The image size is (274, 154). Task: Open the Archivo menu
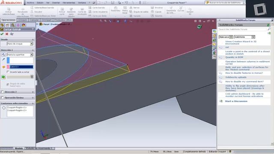[30, 3]
